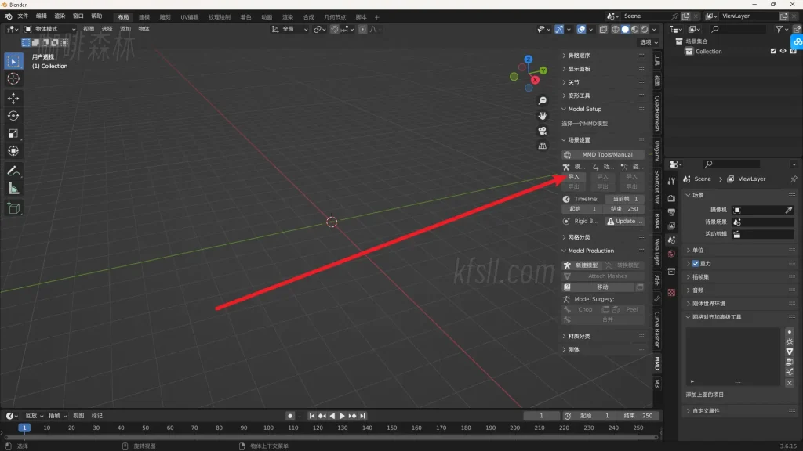Select the Measure tool
The height and width of the screenshot is (451, 803).
(x=13, y=189)
